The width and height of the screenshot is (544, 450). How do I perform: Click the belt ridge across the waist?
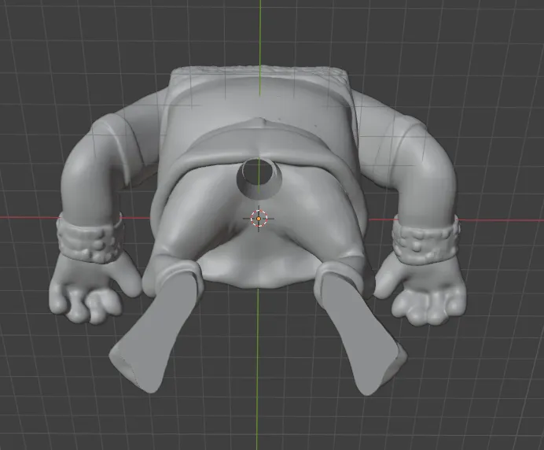click(259, 139)
